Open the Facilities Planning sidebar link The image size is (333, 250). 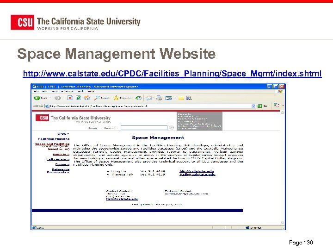(54, 139)
